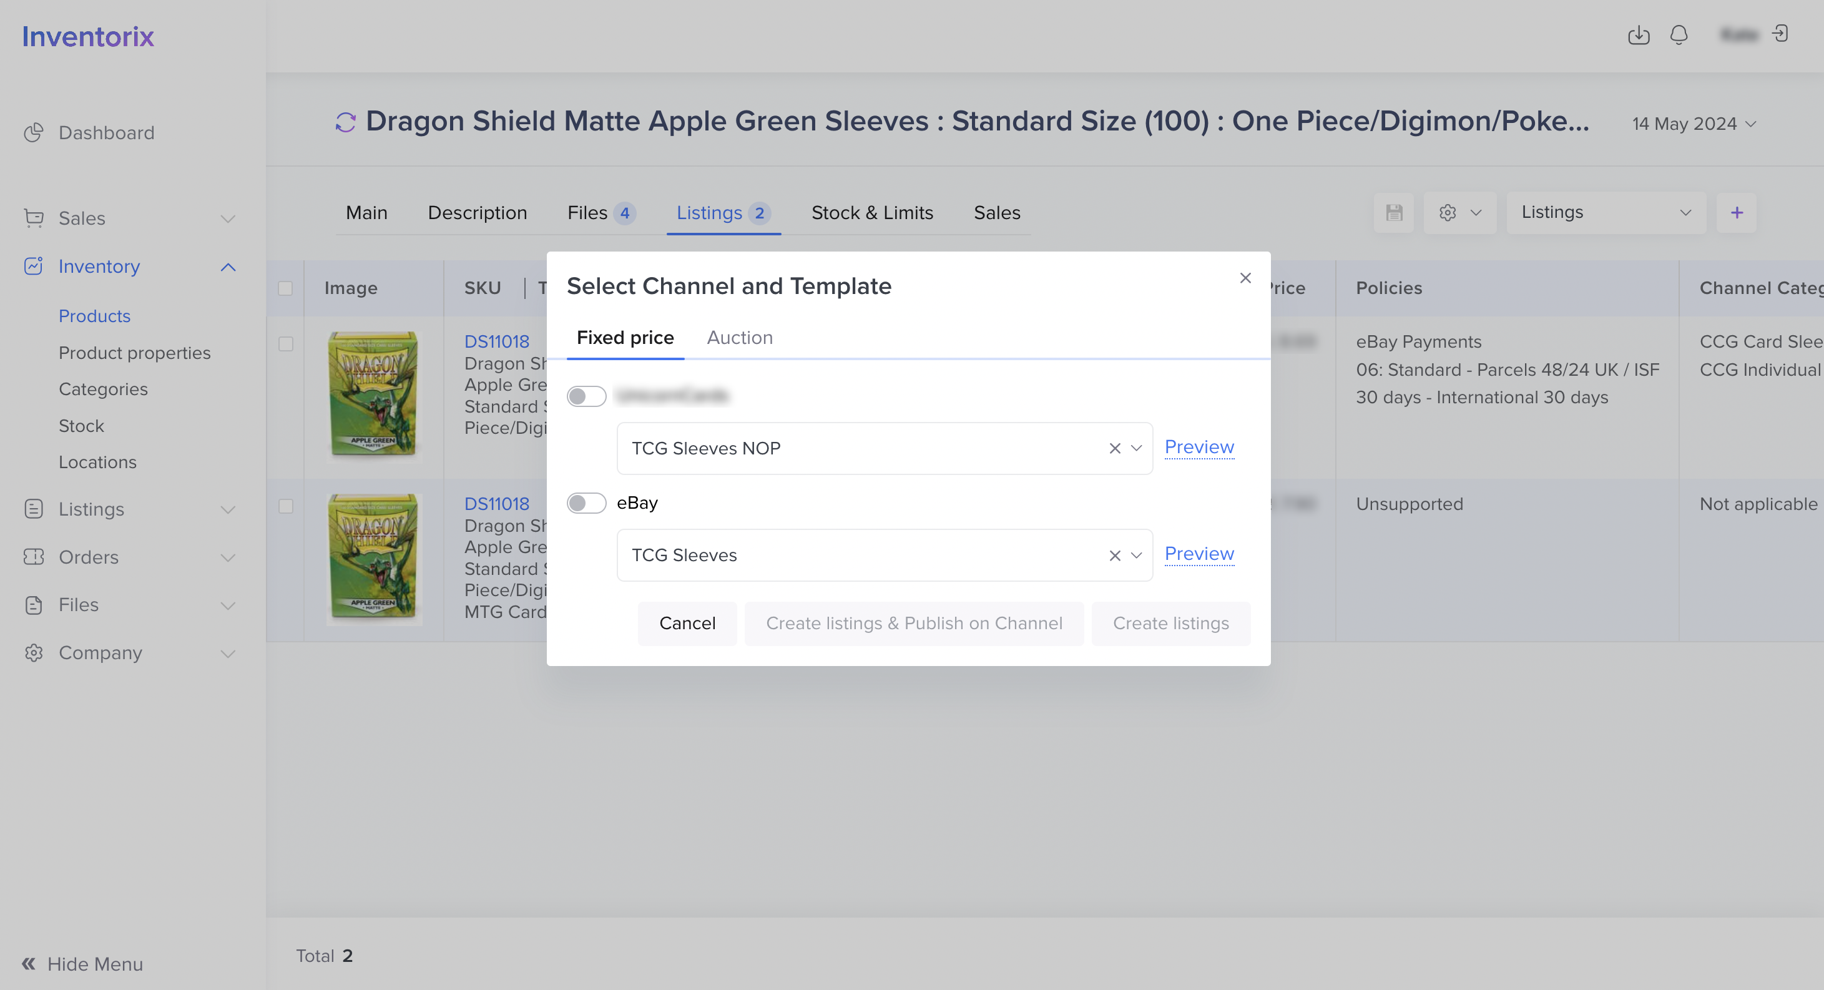Switch to the Description tab
1824x990 pixels.
click(x=478, y=212)
